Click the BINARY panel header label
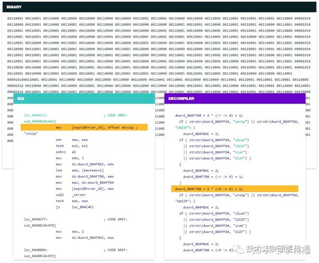The image size is (319, 263). click(x=14, y=7)
